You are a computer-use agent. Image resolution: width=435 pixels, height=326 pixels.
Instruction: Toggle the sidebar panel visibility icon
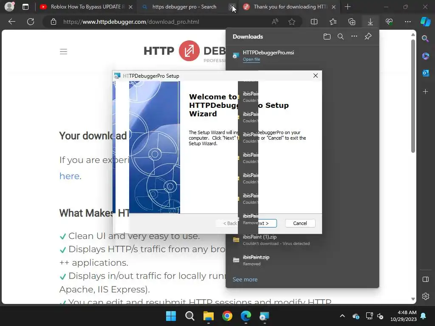426,279
